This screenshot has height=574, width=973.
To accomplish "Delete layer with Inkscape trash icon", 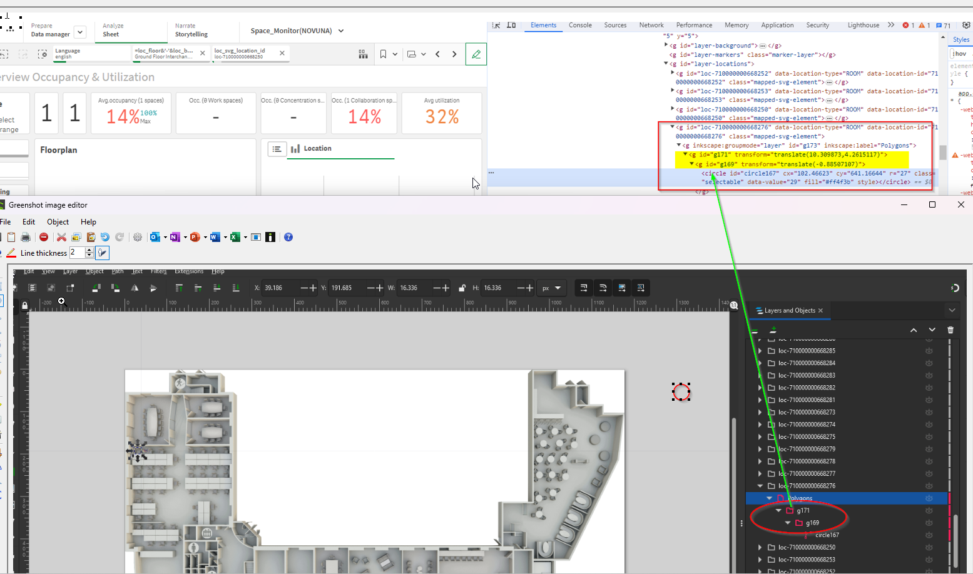I will click(950, 330).
